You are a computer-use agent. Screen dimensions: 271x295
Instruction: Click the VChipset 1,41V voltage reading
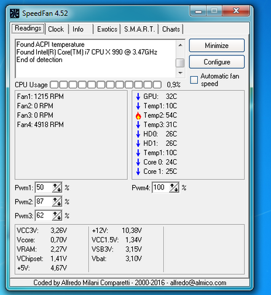tap(42, 259)
